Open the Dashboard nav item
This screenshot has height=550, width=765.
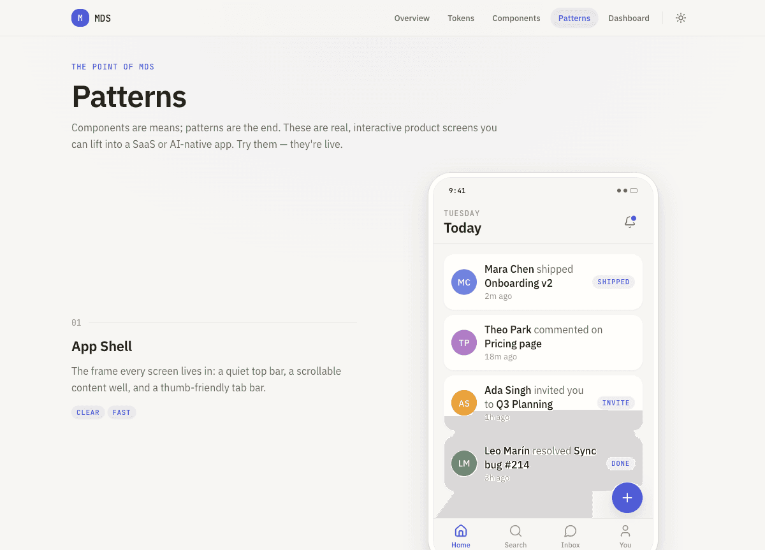(629, 18)
